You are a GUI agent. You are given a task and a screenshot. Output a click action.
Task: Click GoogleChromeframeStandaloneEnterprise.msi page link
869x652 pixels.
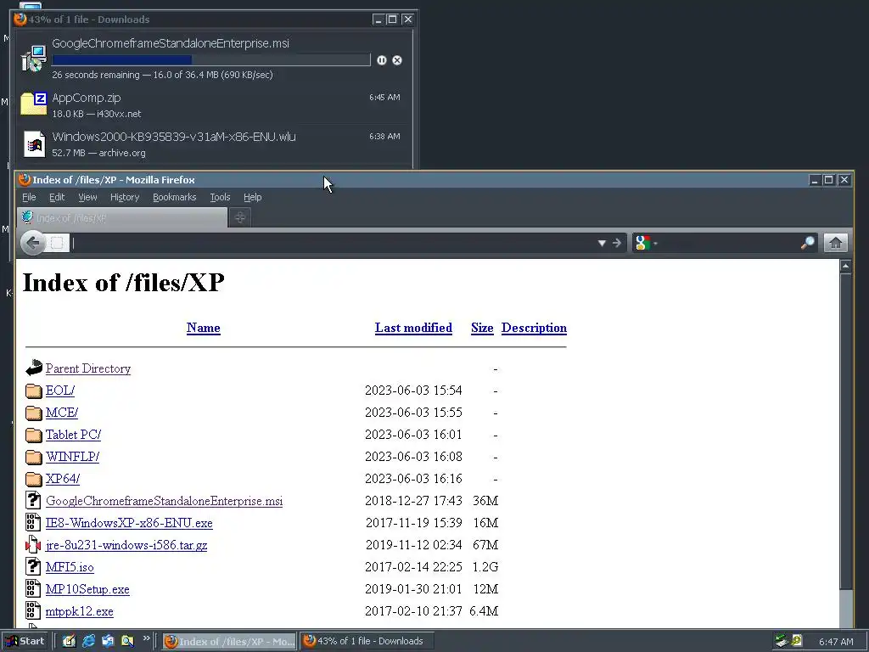click(164, 501)
